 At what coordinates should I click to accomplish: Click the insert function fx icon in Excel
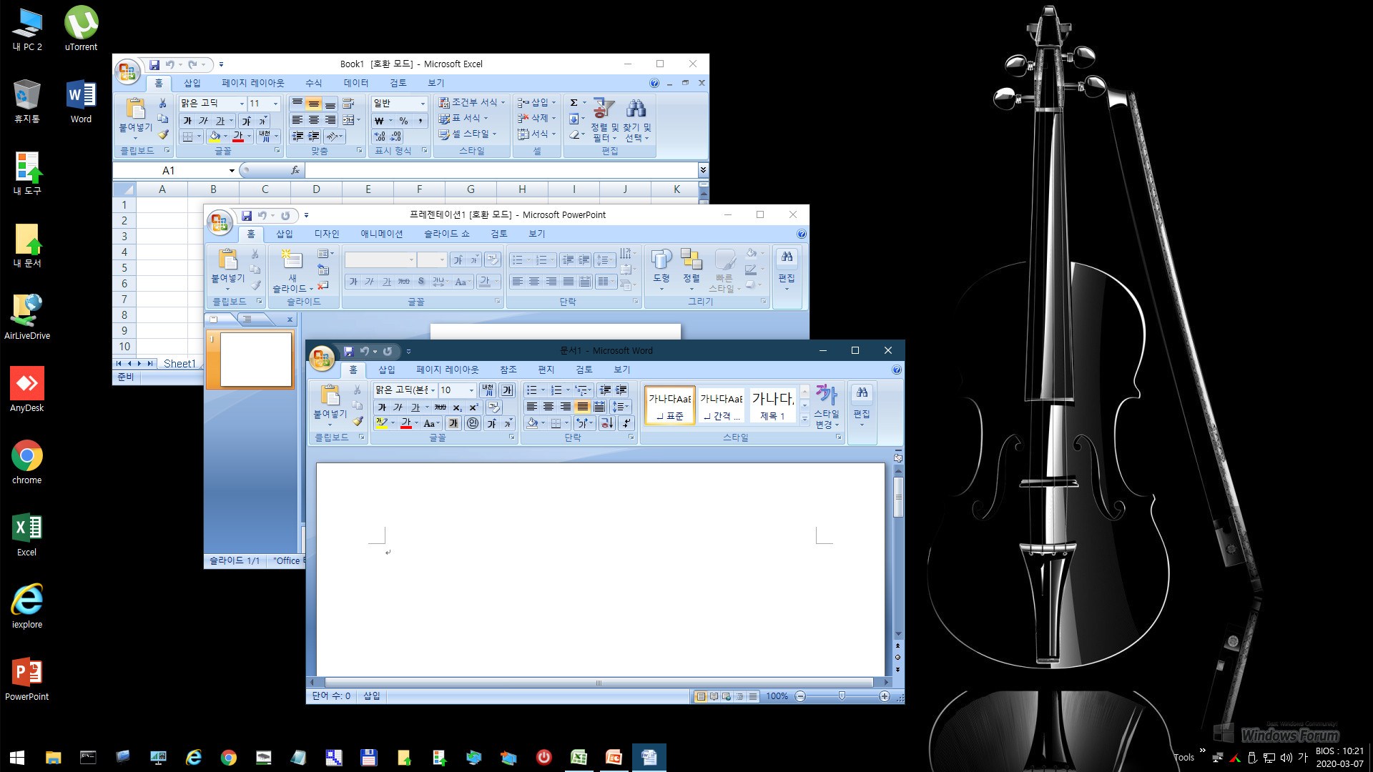click(x=295, y=170)
